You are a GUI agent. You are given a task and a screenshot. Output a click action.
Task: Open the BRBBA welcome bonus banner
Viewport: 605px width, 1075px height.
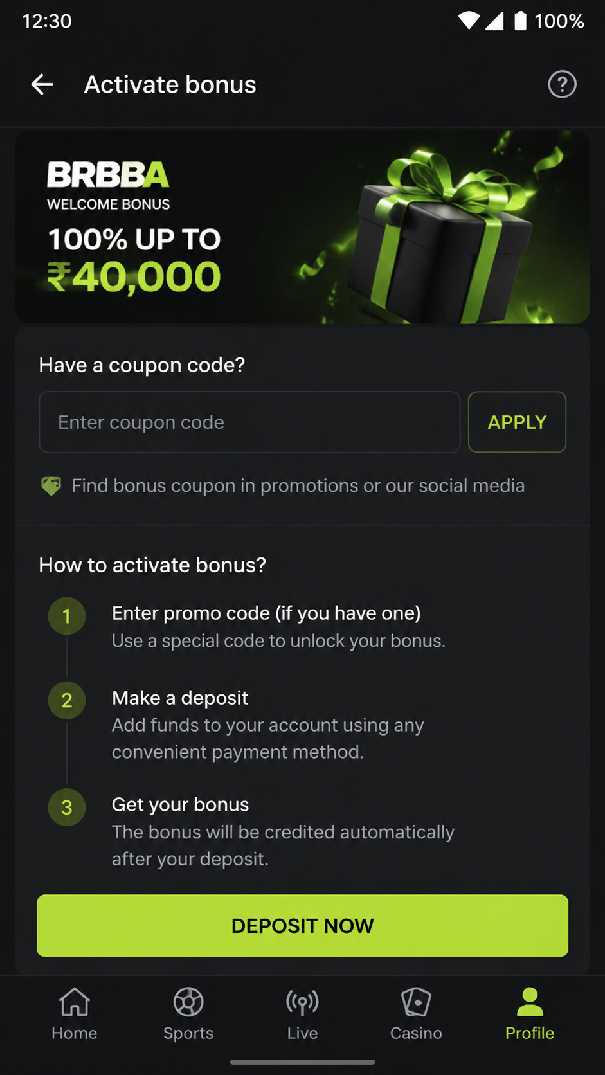[302, 227]
